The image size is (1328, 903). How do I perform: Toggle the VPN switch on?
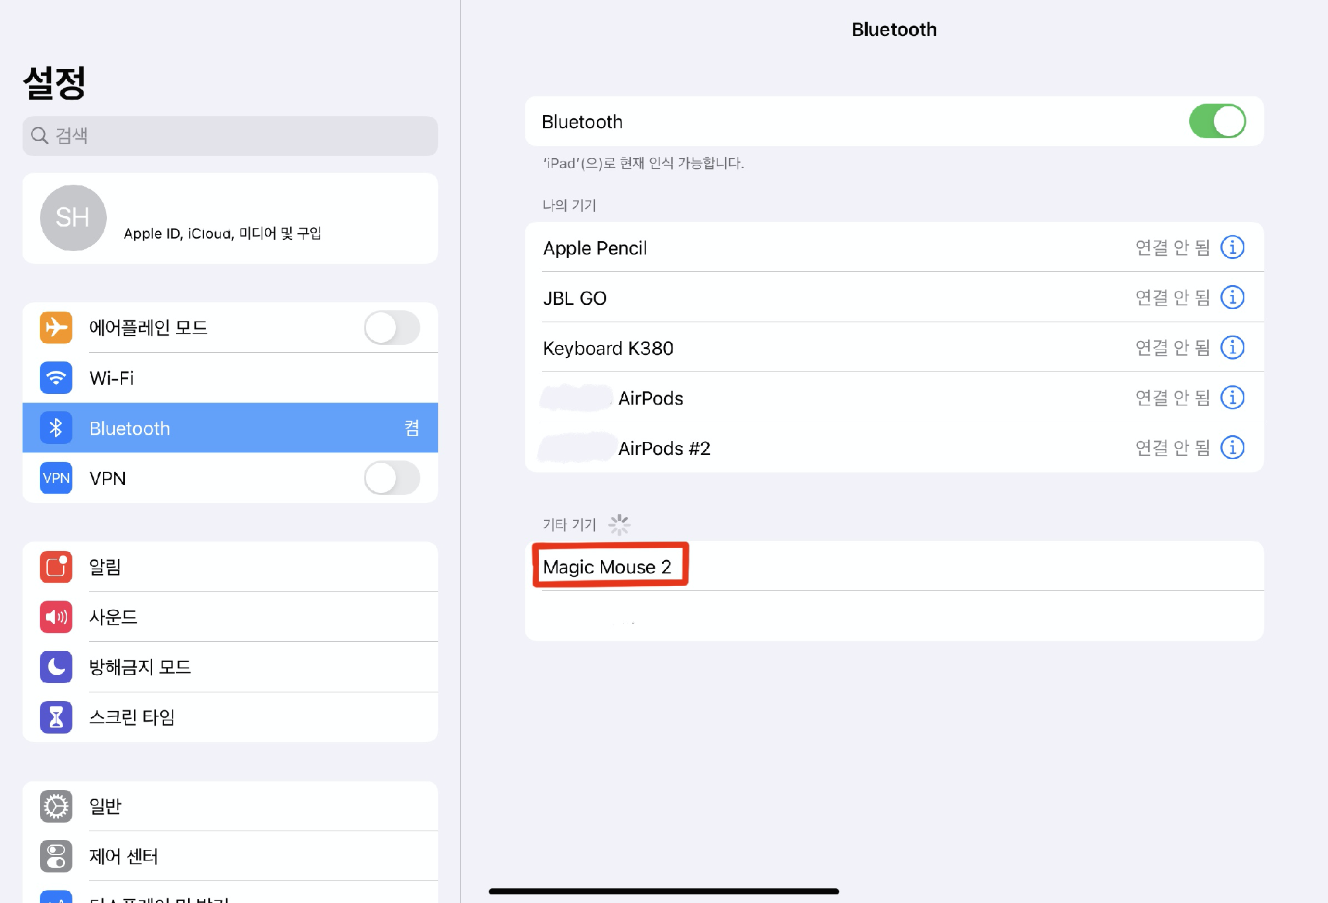(x=391, y=478)
